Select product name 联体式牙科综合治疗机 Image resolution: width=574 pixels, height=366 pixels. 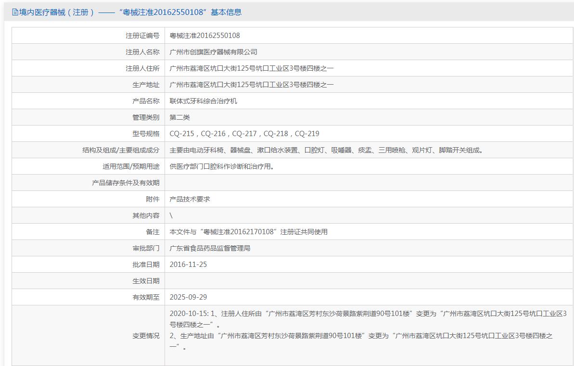pos(203,101)
